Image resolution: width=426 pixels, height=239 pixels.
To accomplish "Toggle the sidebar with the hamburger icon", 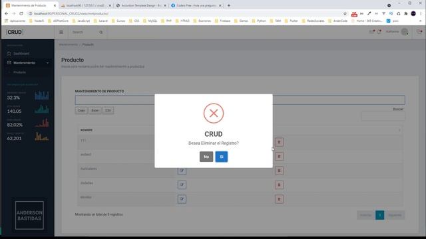I will pos(61,33).
